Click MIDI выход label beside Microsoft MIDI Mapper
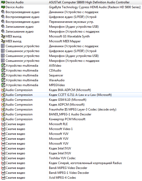This screenshot has width=142, height=181. click(x=14, y=41)
